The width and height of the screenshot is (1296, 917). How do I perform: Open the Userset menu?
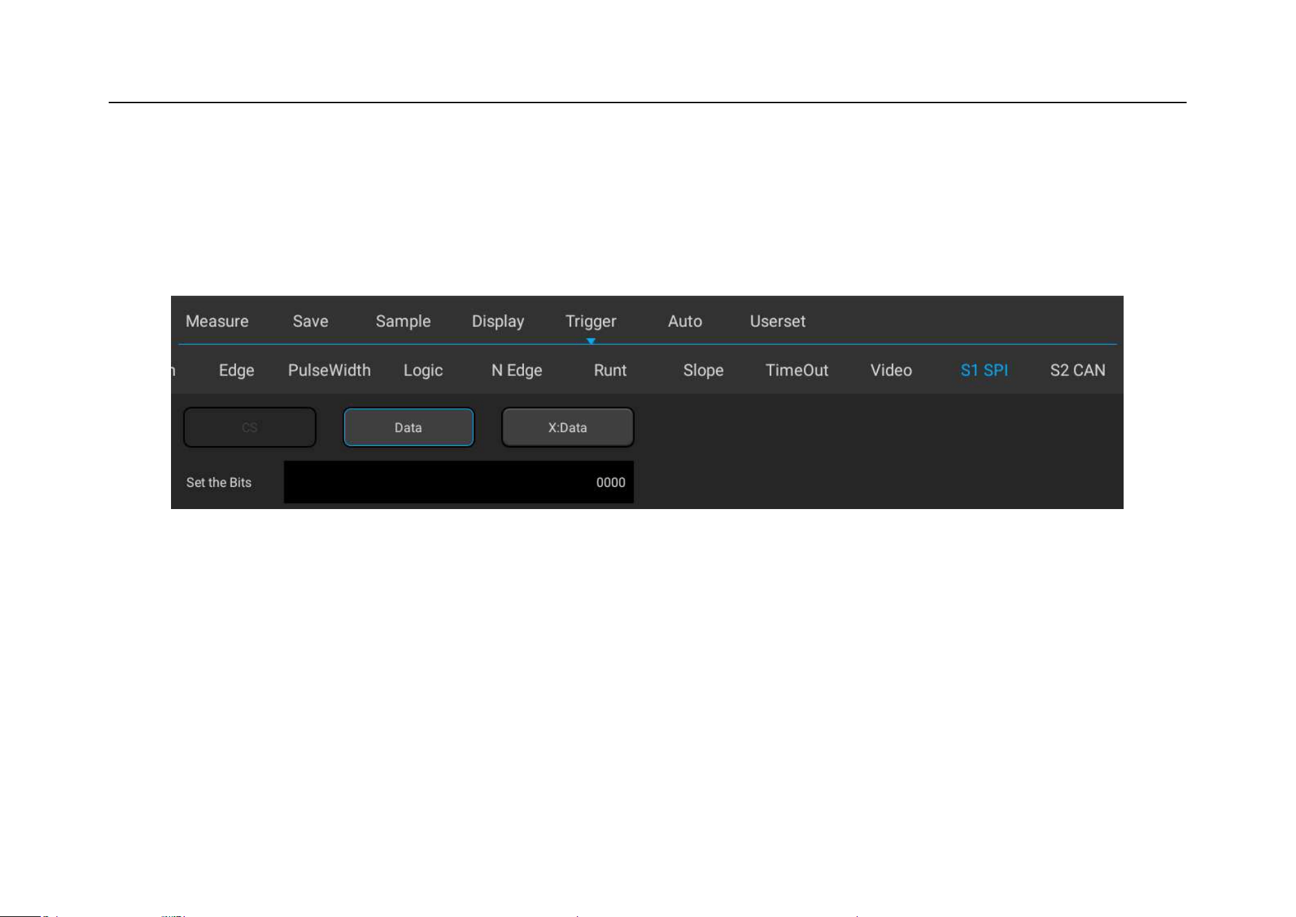pos(777,321)
